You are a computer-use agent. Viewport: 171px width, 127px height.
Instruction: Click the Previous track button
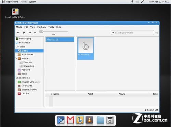pos(18,33)
